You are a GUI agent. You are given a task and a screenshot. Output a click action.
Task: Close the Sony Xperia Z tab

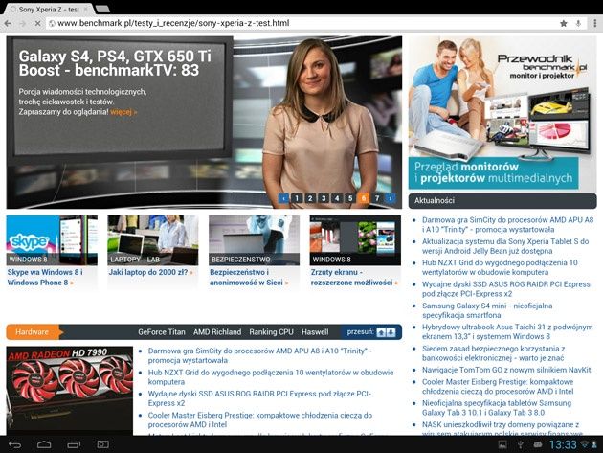85,9
